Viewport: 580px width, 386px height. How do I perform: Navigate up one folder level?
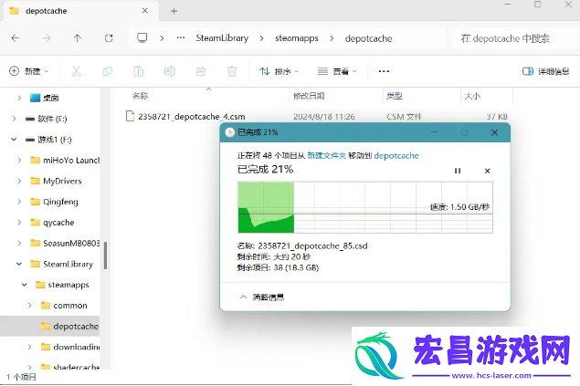(x=78, y=38)
